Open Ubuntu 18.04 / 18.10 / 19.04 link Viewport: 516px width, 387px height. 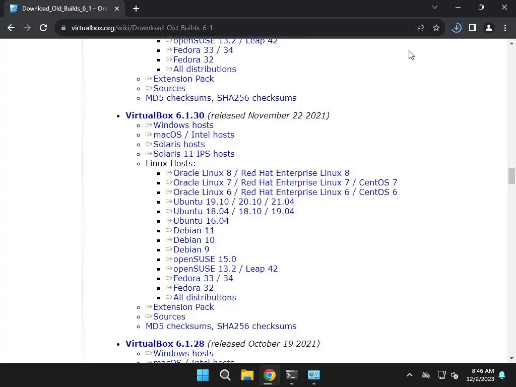point(234,211)
